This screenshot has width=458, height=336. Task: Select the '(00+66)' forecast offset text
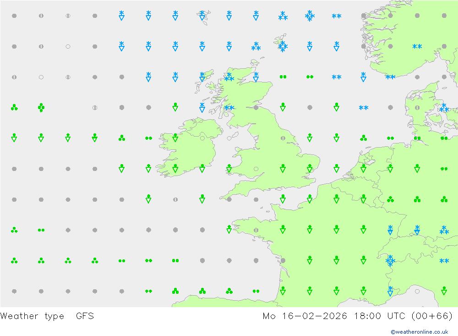432,316
